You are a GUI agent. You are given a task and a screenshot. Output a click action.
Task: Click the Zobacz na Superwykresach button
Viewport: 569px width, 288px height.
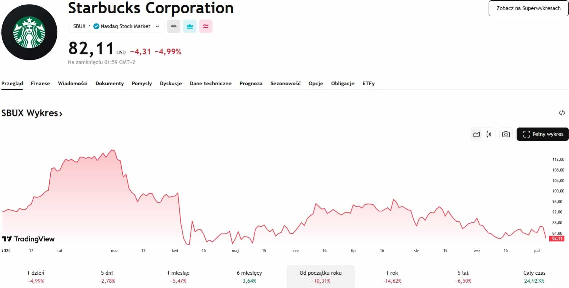pyautogui.click(x=528, y=8)
